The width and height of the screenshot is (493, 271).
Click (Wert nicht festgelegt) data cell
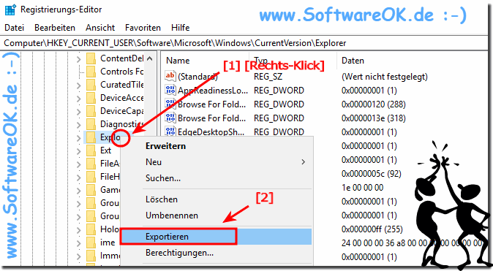tap(385, 77)
